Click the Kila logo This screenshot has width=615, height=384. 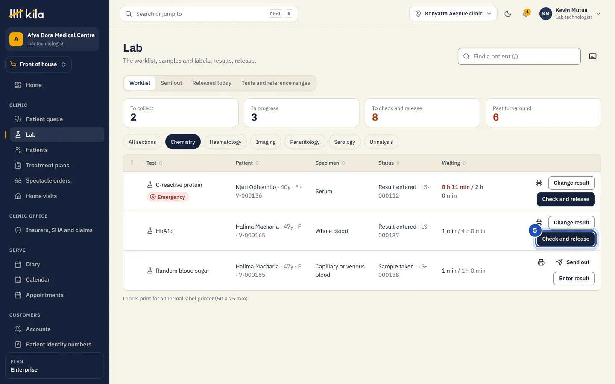(26, 14)
